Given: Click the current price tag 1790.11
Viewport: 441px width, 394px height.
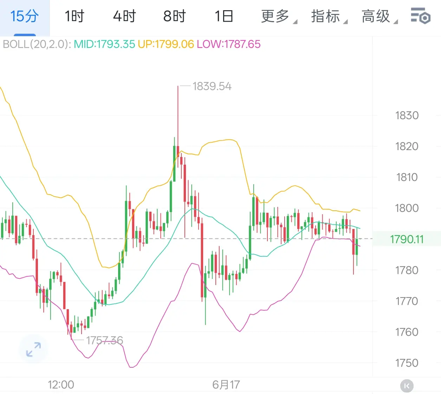Looking at the screenshot, I should click(x=407, y=239).
